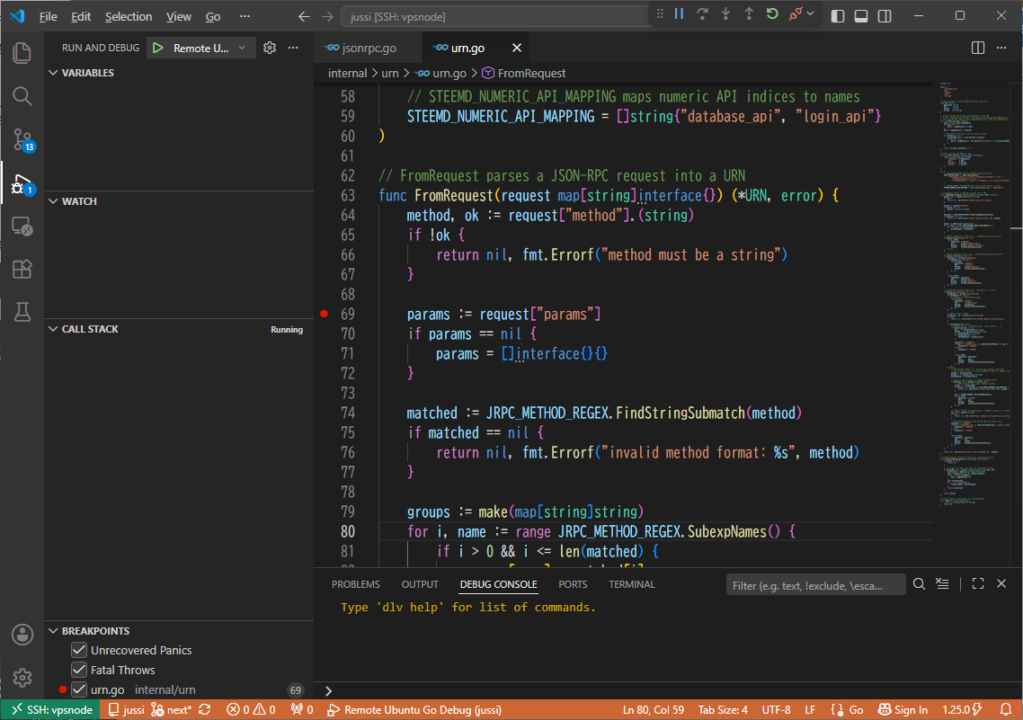Uncheck the Unrecovered Panics breakpoint
1023x720 pixels.
pyautogui.click(x=79, y=650)
